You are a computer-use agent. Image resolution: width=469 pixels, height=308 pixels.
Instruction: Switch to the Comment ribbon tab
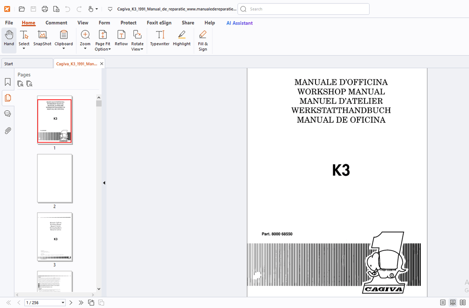point(56,23)
